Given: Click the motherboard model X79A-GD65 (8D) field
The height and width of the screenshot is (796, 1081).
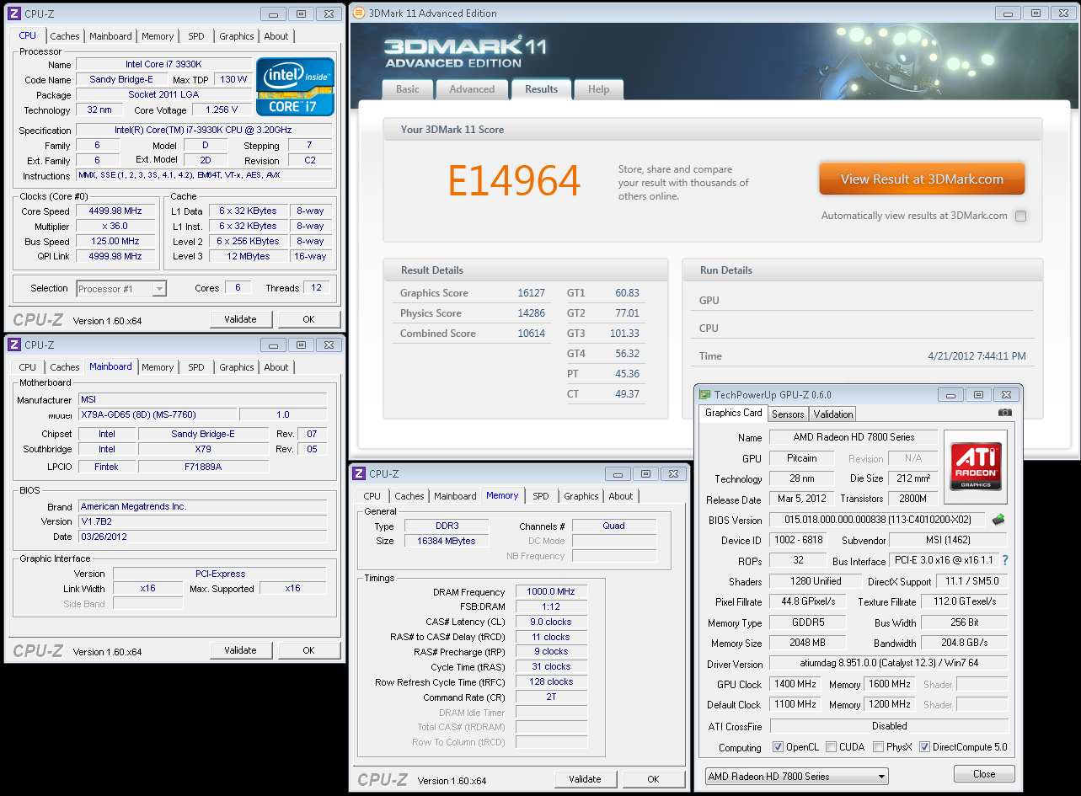Looking at the screenshot, I should pos(158,414).
